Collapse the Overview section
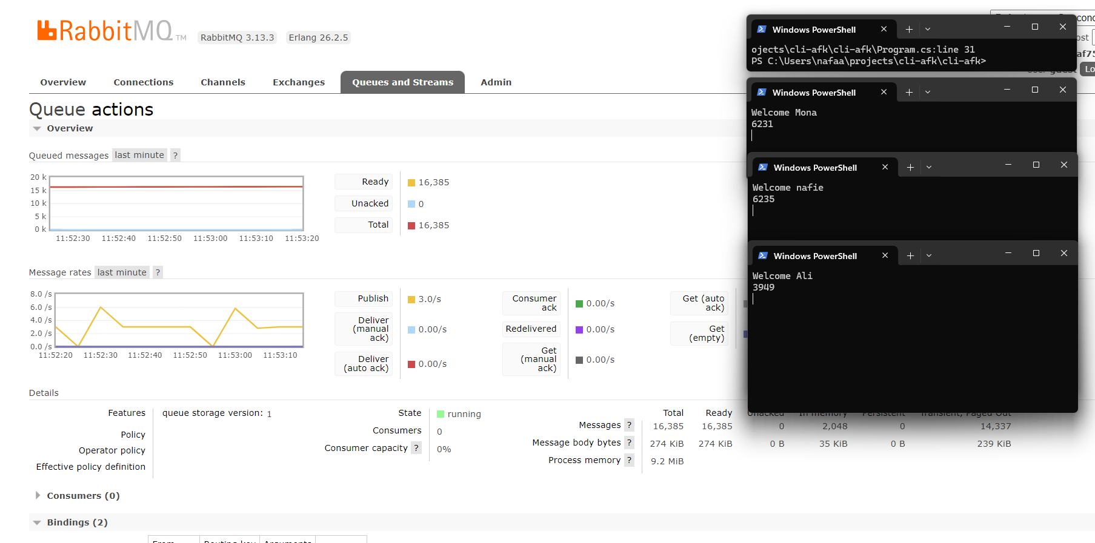This screenshot has height=543, width=1095. (x=70, y=128)
